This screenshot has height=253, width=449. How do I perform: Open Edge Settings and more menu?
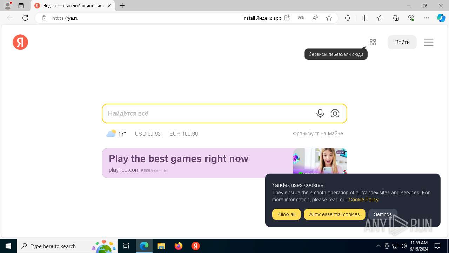[x=427, y=18]
